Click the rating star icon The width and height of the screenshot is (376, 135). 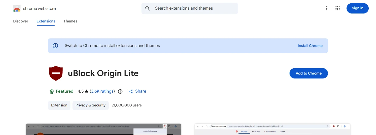coord(87,91)
